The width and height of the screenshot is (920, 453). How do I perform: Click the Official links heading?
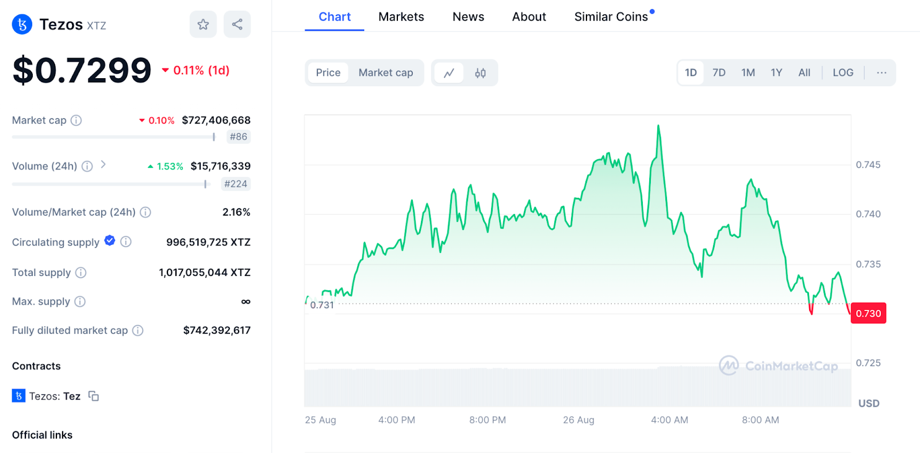pyautogui.click(x=42, y=435)
